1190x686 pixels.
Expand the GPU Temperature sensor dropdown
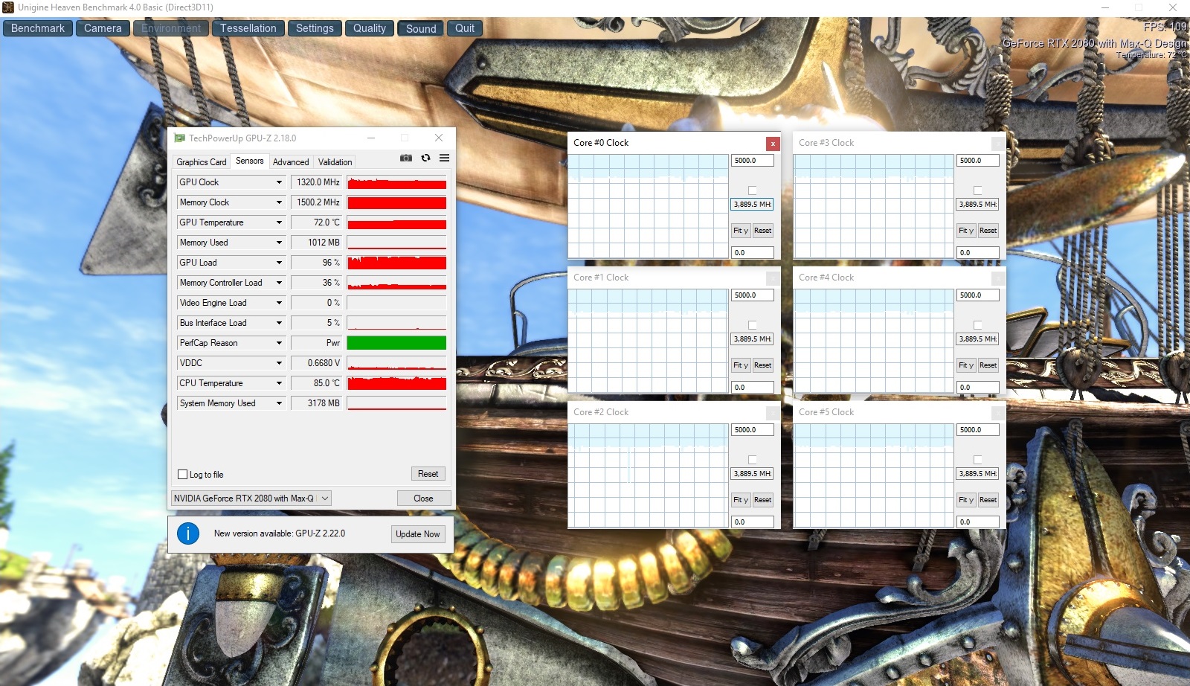pos(280,222)
